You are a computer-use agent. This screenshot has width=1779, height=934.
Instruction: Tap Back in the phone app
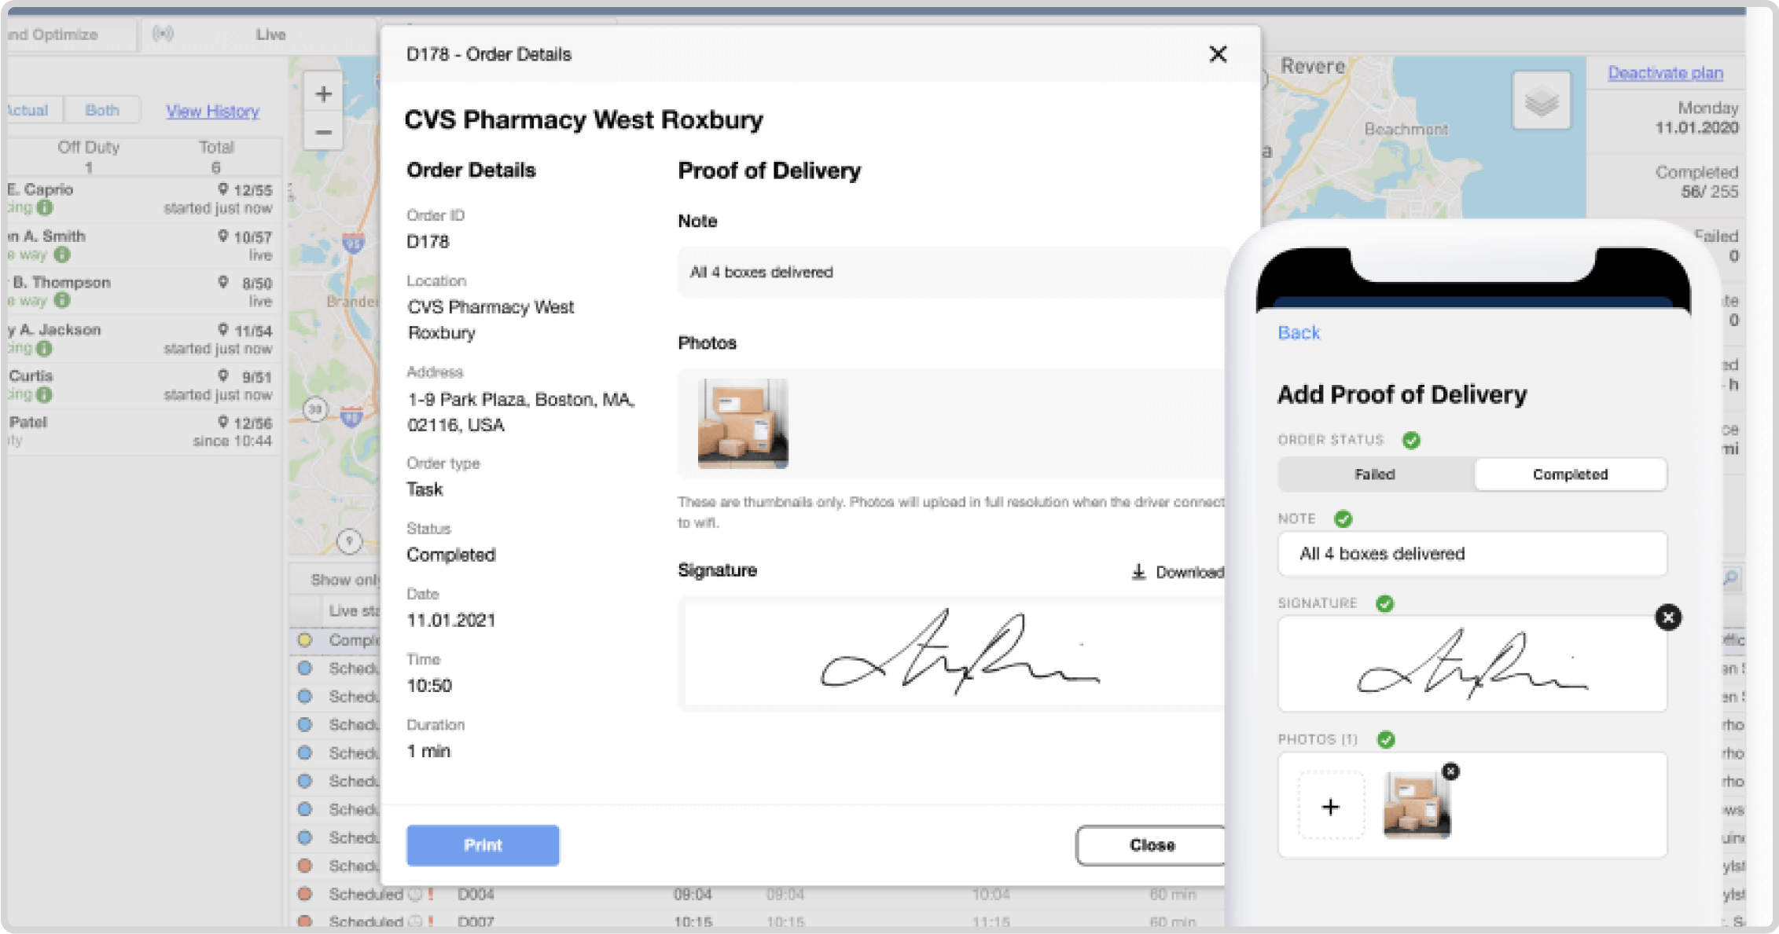pos(1299,333)
